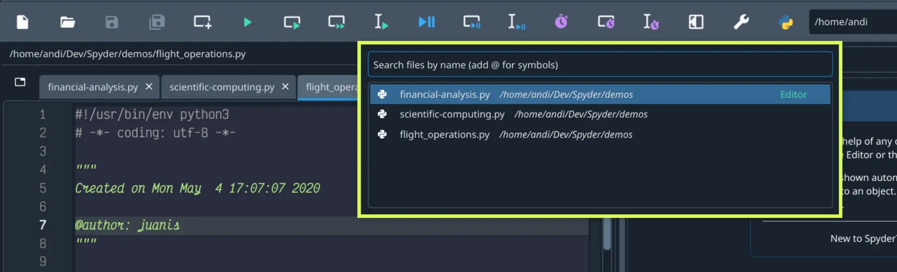
Task: Click the '# -*- coding: utf-8 -*-' line
Action: tap(155, 133)
